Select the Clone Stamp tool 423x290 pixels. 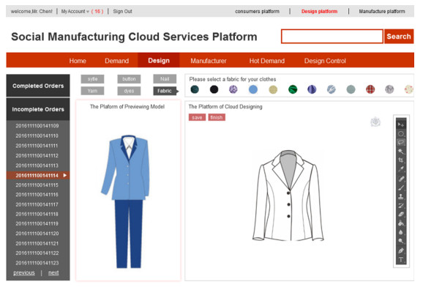[401, 196]
